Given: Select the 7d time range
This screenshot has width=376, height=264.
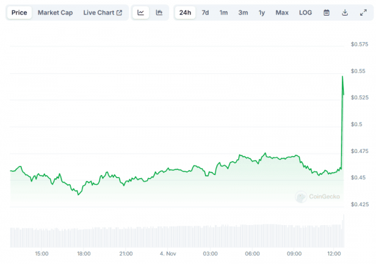Looking at the screenshot, I should click(205, 13).
